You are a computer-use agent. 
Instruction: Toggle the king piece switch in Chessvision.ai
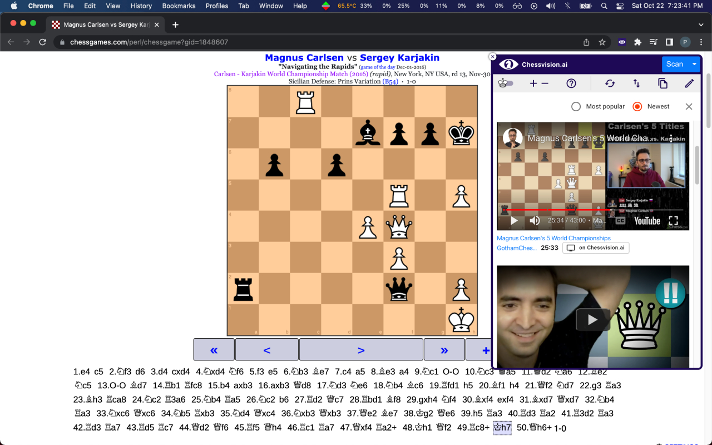click(x=505, y=82)
